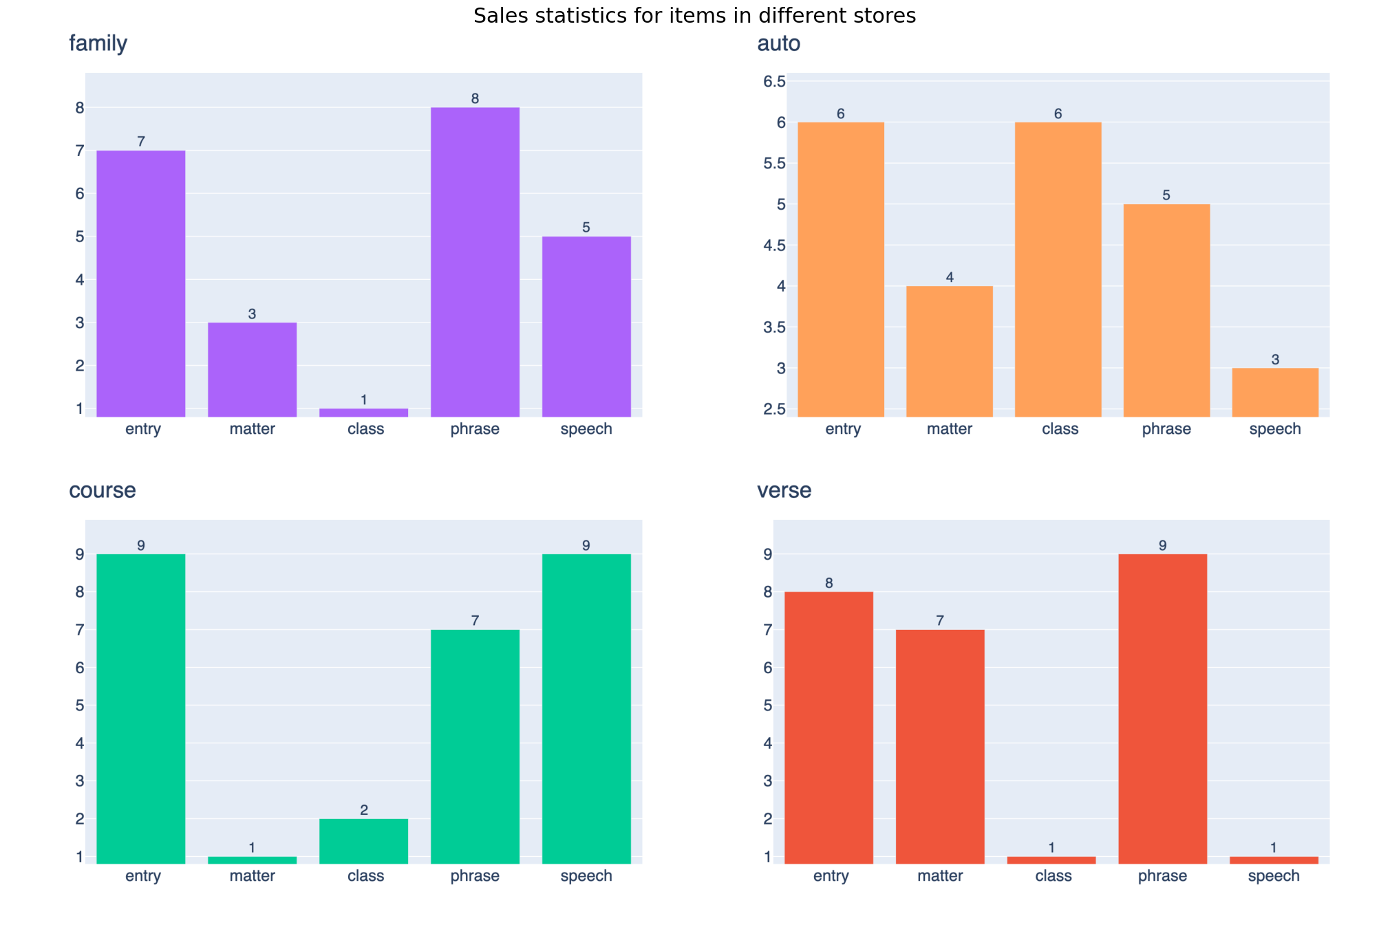Click the green phrase bar valued 7
Viewport: 1390px width, 929px height.
[475, 746]
